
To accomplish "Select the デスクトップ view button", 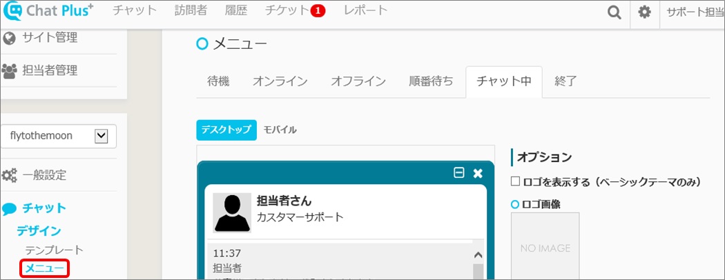I will click(226, 130).
